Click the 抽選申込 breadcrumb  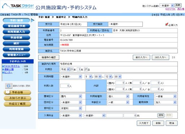[61, 17]
